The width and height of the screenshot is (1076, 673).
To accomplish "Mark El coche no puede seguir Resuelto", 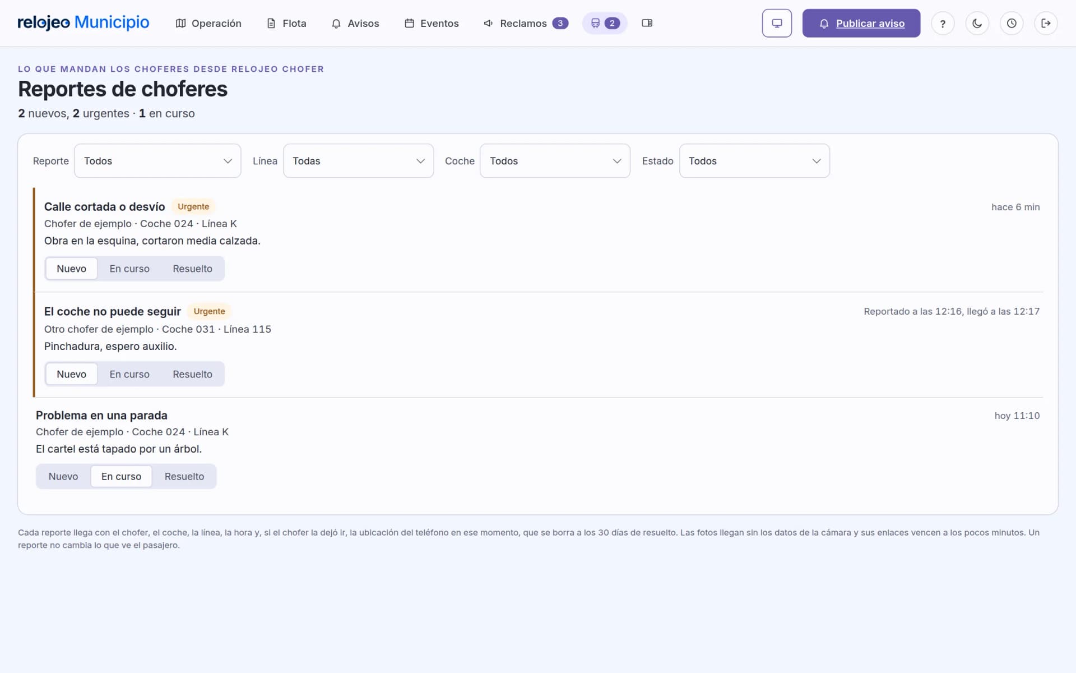I will [192, 374].
